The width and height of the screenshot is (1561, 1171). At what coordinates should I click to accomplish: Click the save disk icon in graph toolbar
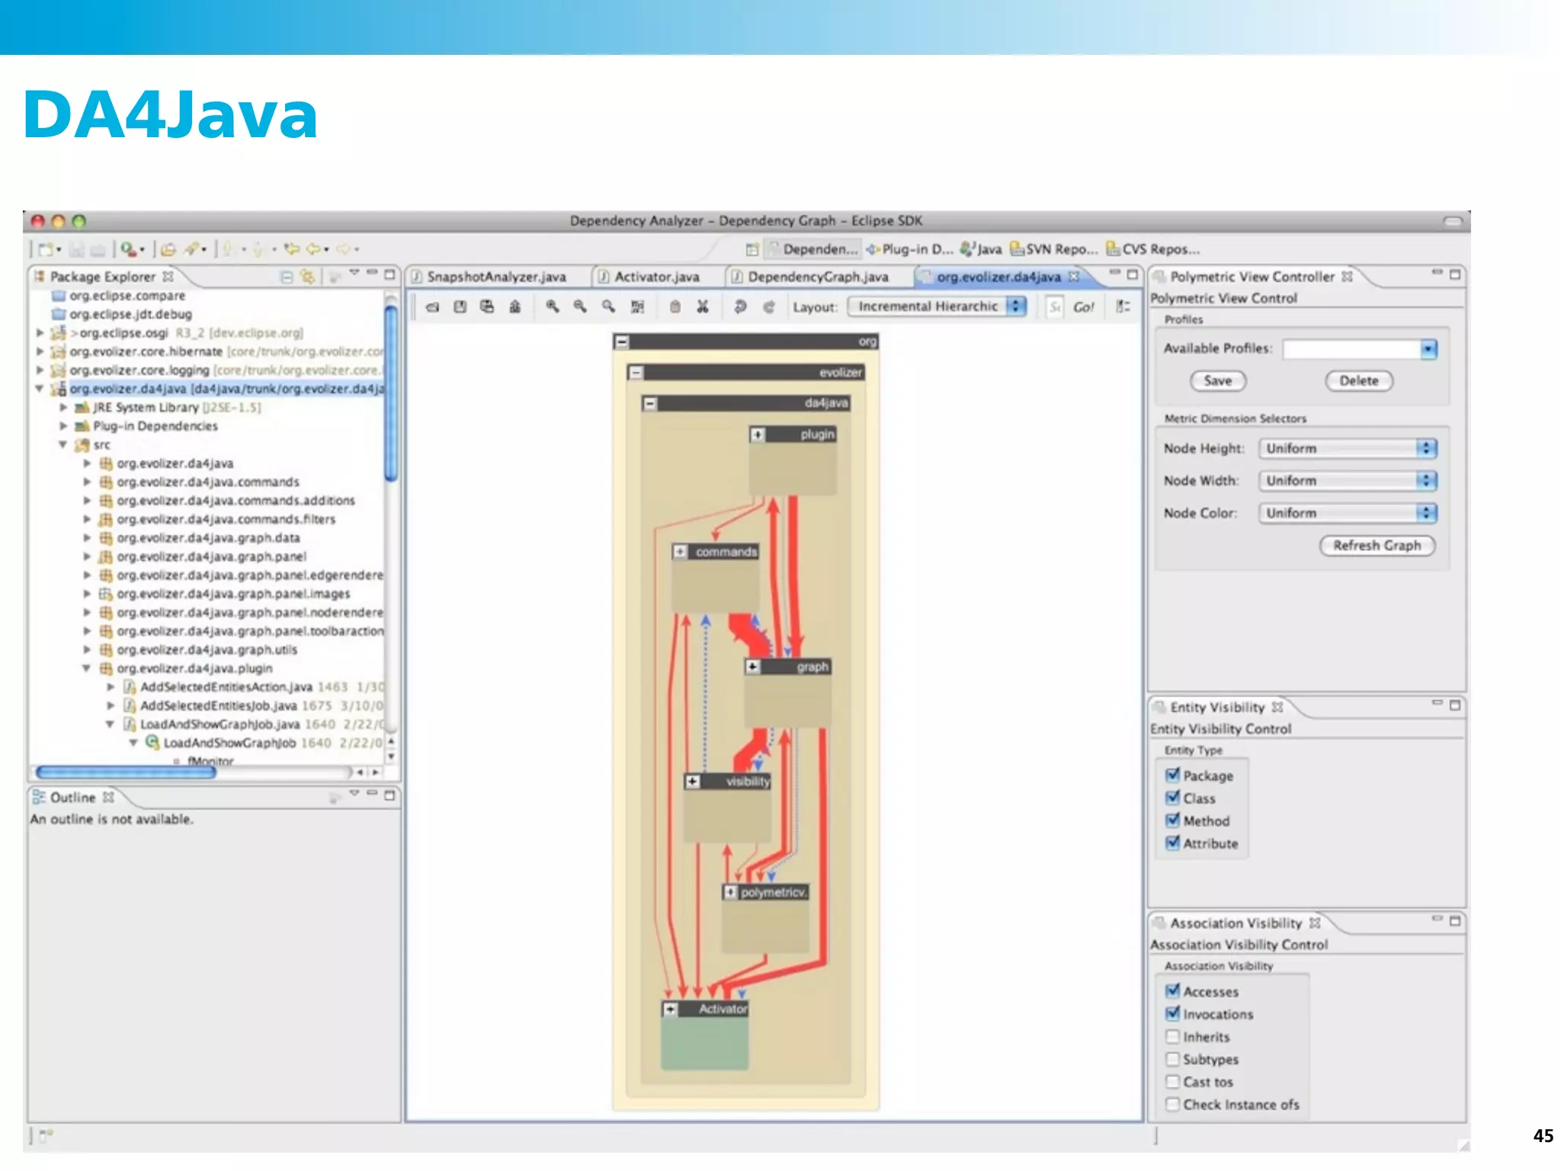tap(460, 306)
